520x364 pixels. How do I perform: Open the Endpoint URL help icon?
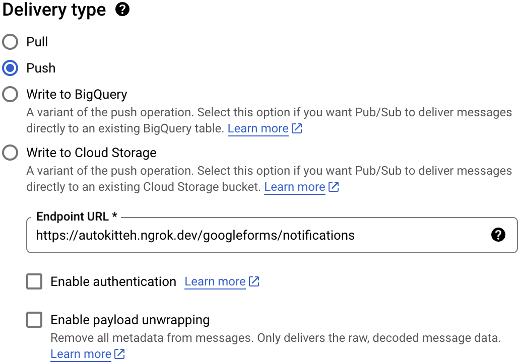[x=498, y=235]
